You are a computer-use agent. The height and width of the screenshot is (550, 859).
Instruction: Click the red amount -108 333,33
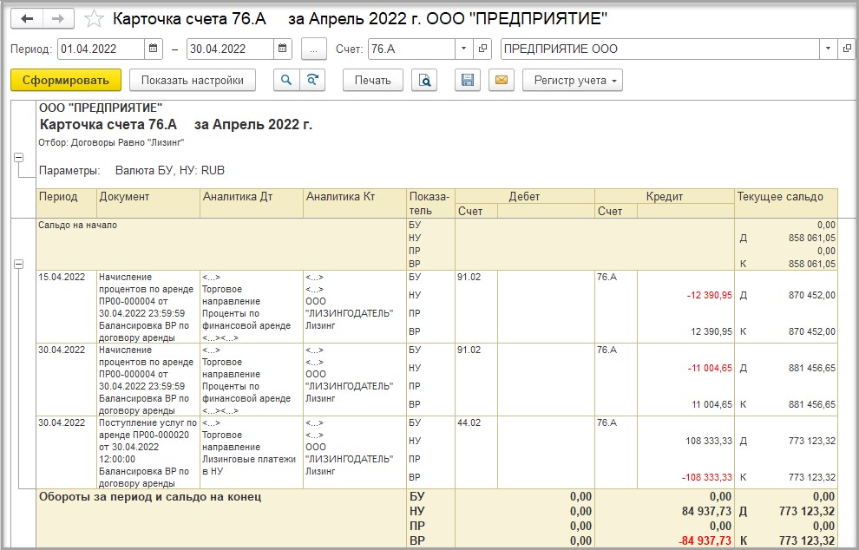point(707,477)
